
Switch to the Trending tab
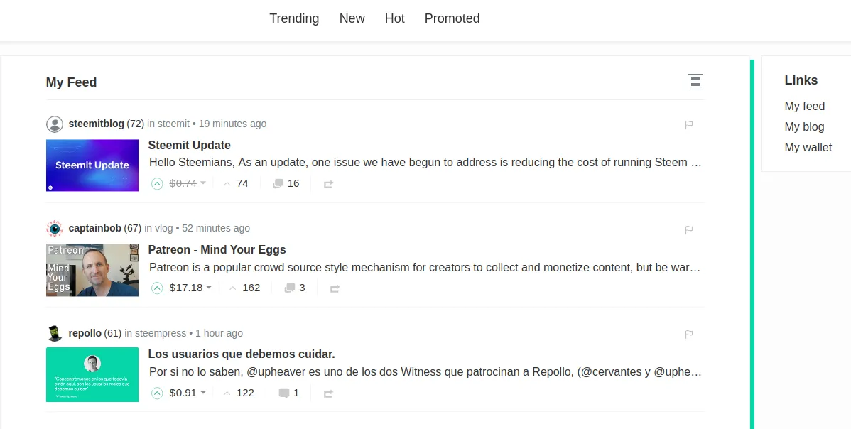coord(294,18)
